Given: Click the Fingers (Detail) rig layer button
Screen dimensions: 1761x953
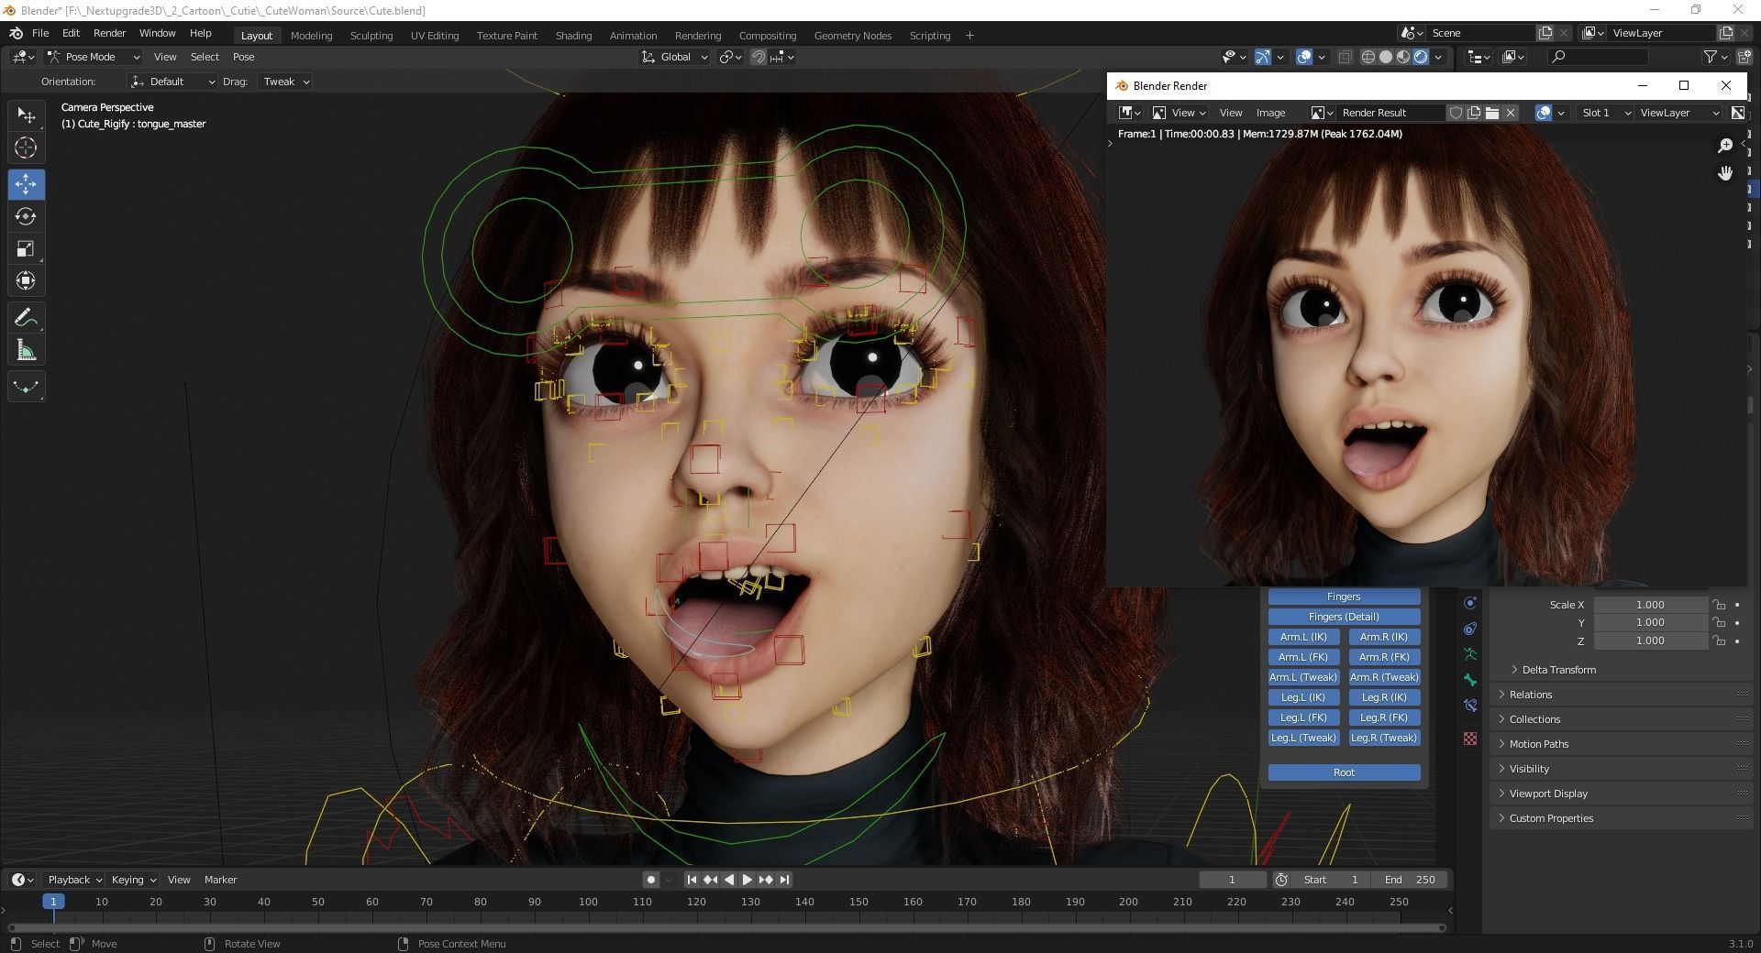Looking at the screenshot, I should [1344, 617].
